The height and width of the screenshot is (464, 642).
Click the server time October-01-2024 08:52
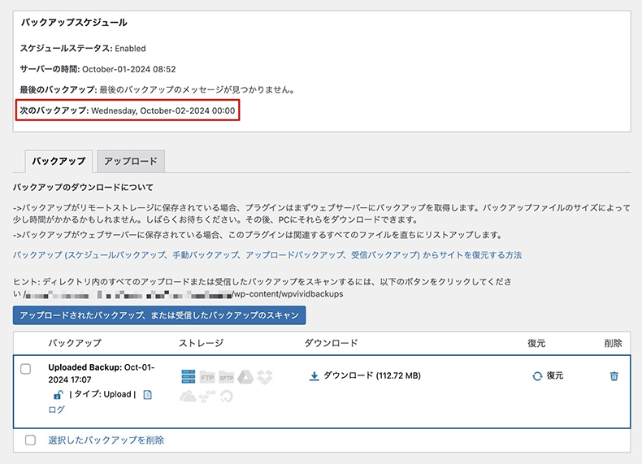coord(129,69)
